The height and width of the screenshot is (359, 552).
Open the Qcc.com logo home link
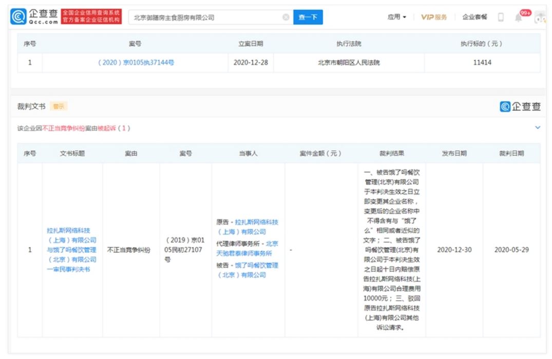pos(34,16)
